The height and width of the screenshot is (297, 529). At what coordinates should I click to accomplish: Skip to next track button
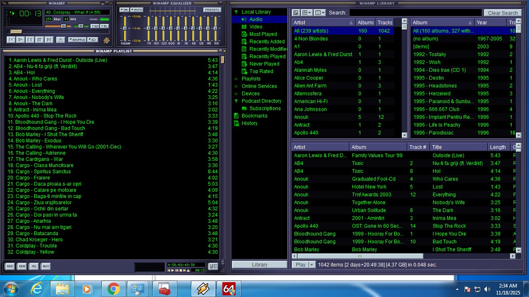(49, 40)
